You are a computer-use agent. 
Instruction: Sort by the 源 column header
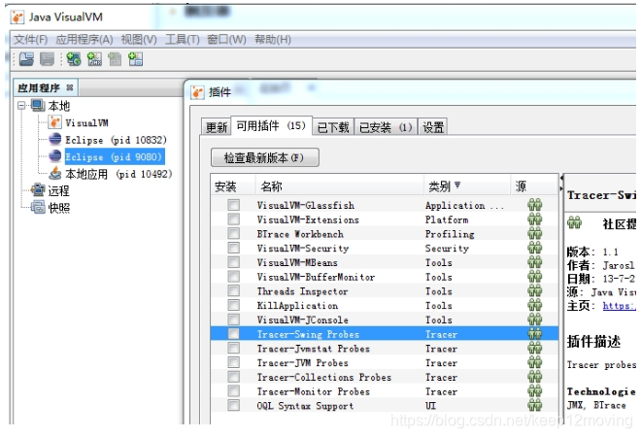(534, 186)
